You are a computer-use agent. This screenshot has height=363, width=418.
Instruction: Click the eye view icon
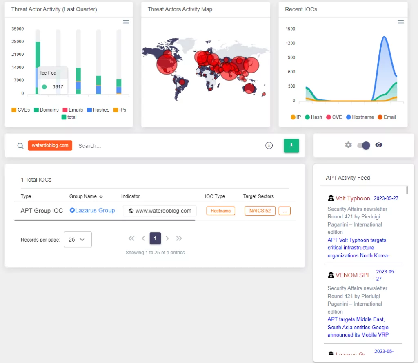378,145
